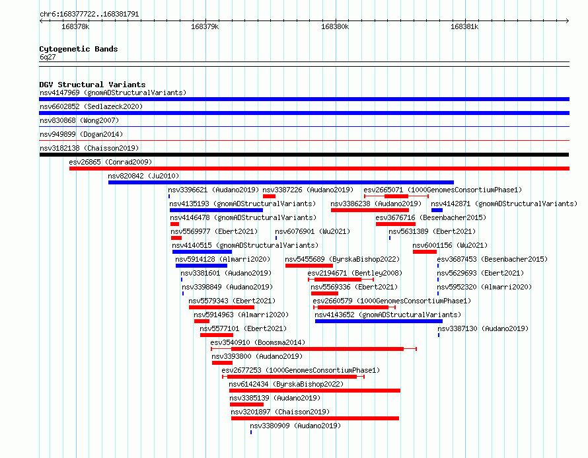Select nsv3380909 (Audano2019) label
The height and width of the screenshot is (458, 588).
tap(295, 426)
